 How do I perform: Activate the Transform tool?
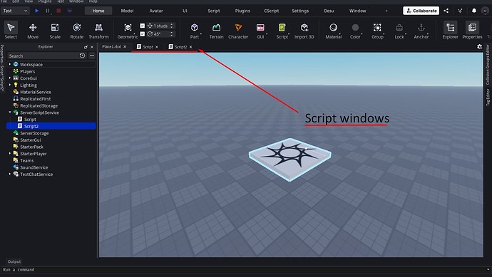click(98, 31)
